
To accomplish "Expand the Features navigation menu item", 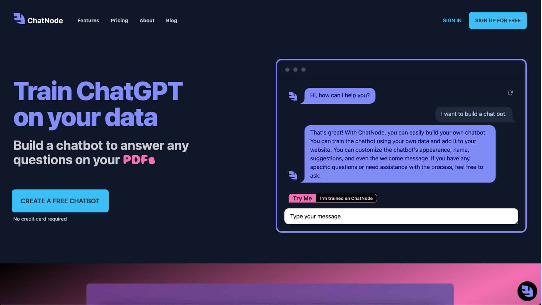I will (88, 20).
